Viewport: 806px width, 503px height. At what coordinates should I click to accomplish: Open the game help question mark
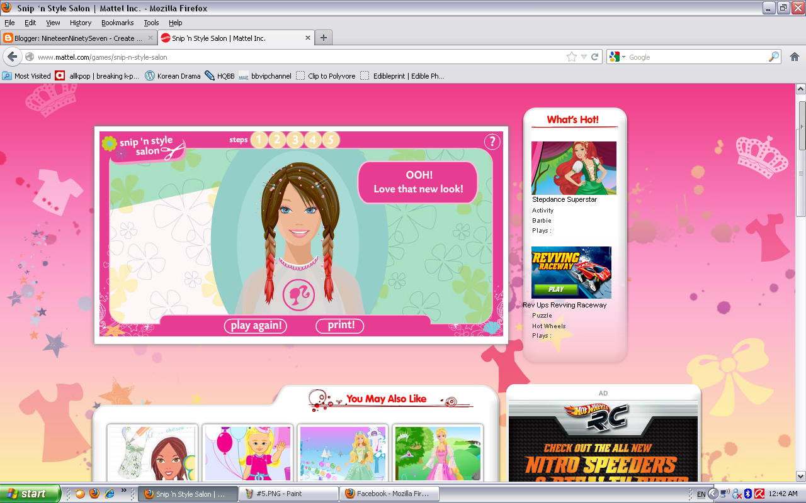click(492, 141)
